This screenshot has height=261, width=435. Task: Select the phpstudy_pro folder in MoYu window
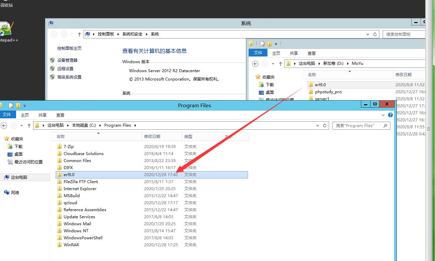click(328, 92)
